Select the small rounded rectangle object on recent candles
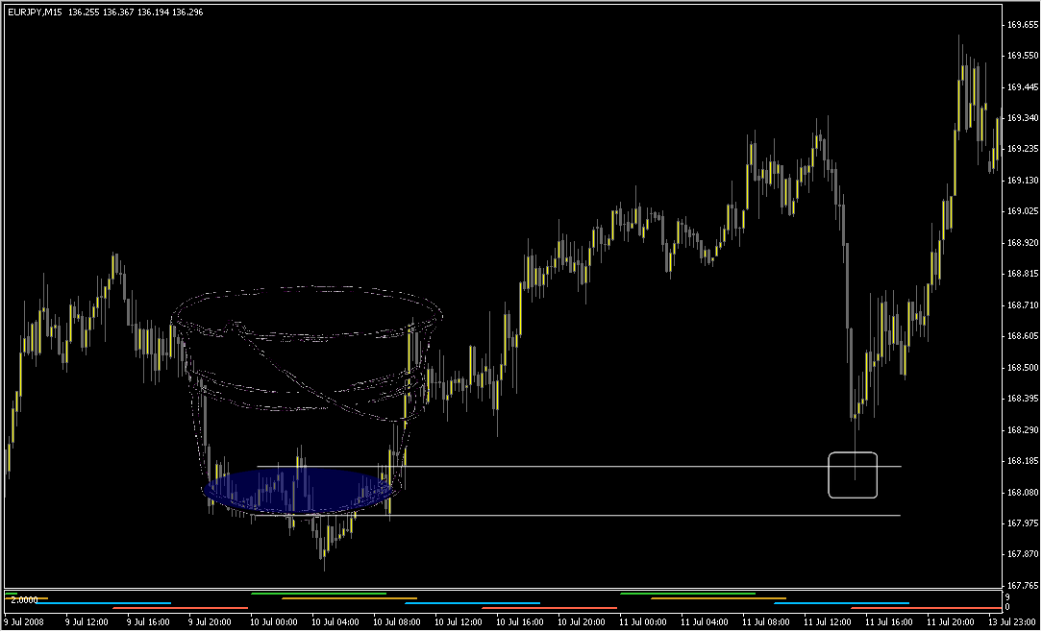This screenshot has height=632, width=1042. coord(852,474)
